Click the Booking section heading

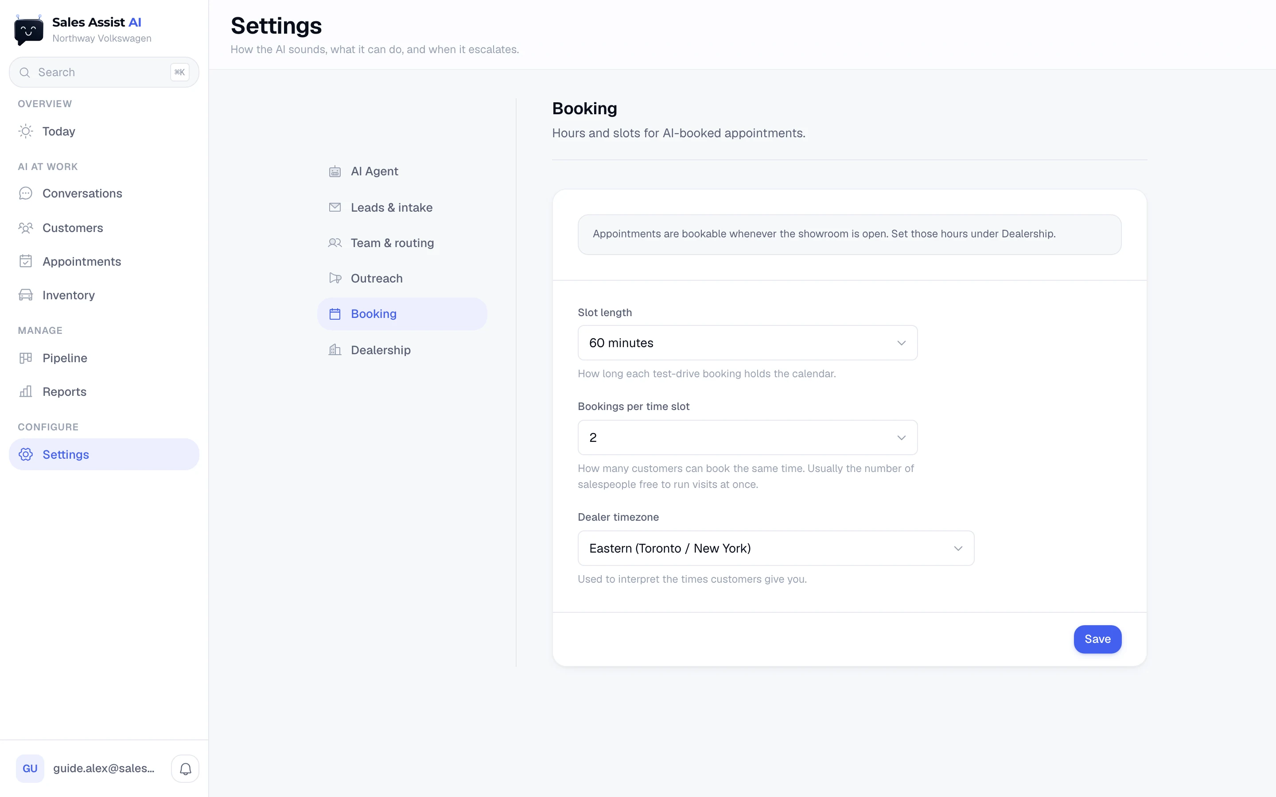pos(584,108)
